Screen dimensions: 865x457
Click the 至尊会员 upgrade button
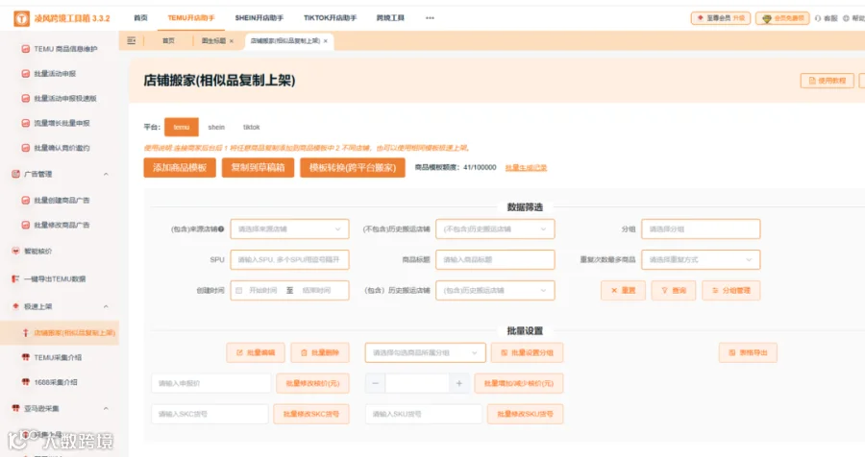[x=721, y=18]
